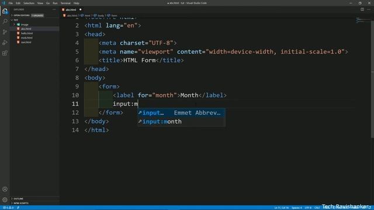
Task: Open the Extensions view
Action: pyautogui.click(x=5, y=53)
